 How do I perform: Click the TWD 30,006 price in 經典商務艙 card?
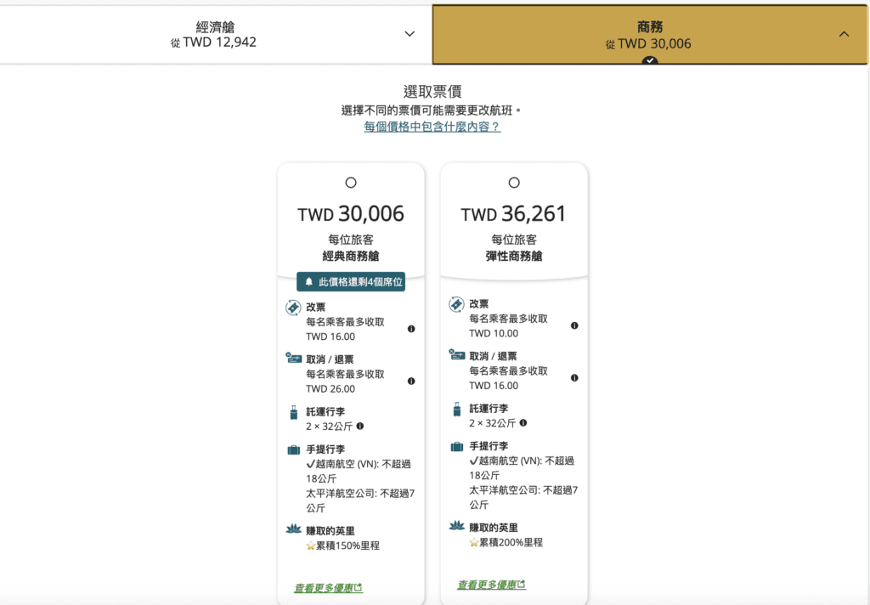point(351,213)
